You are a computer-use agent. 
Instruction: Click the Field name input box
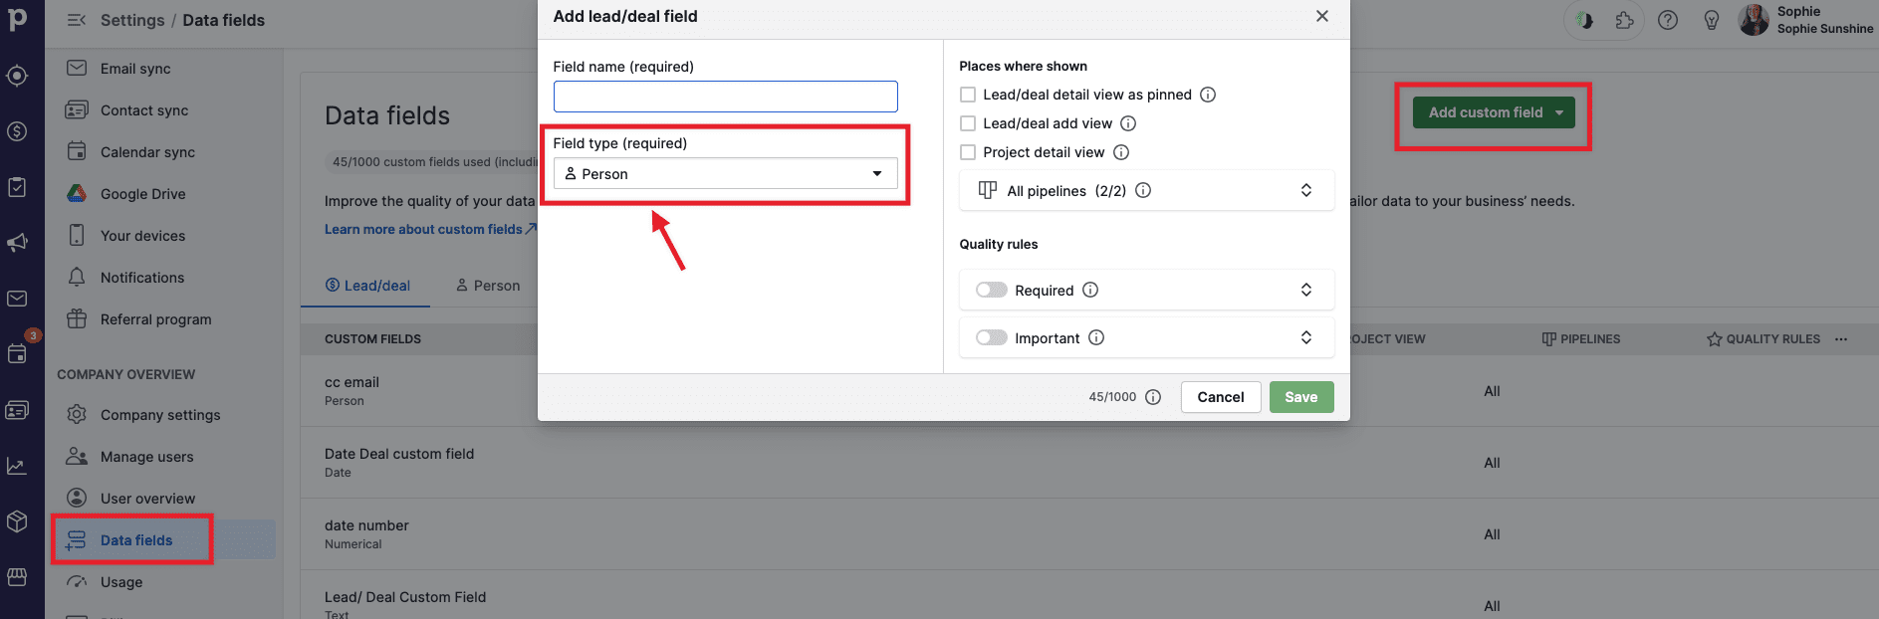tap(725, 97)
